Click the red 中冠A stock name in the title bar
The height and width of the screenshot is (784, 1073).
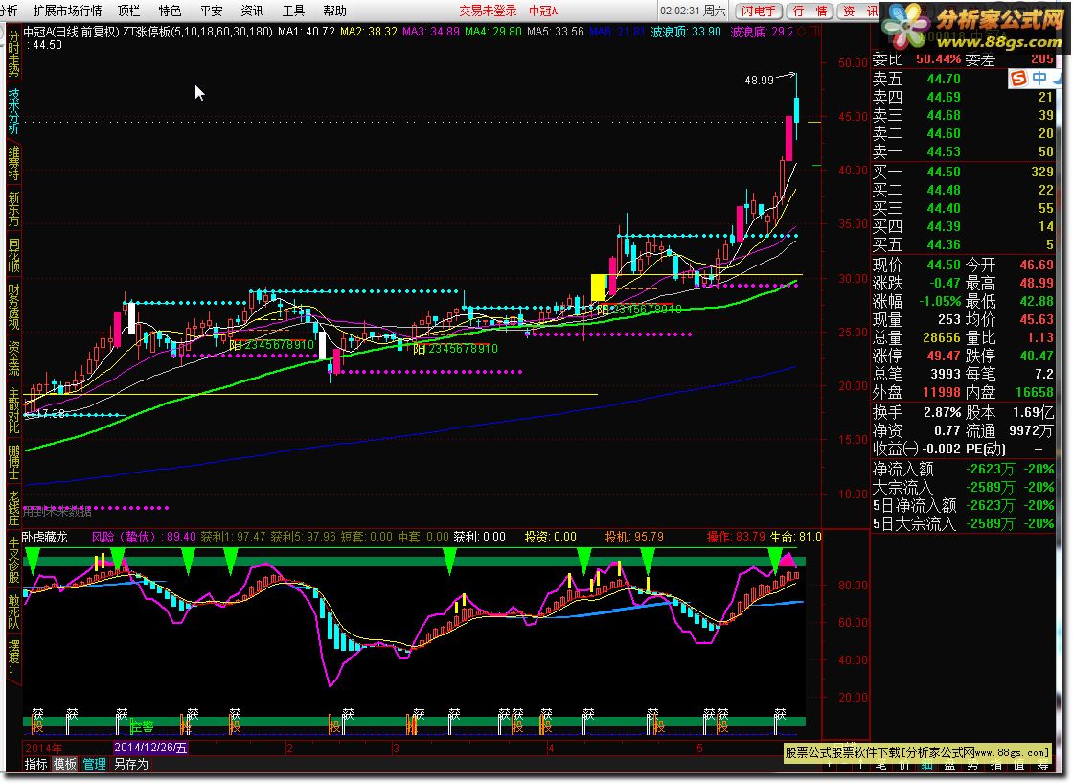pyautogui.click(x=543, y=11)
